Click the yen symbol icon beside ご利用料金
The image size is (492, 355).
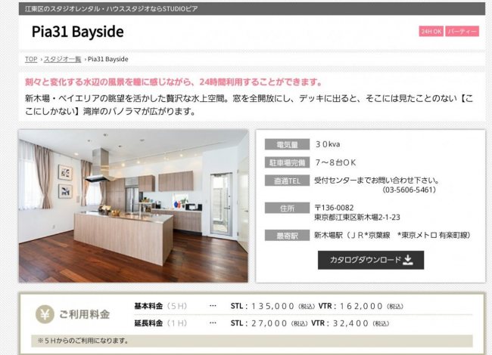click(45, 314)
